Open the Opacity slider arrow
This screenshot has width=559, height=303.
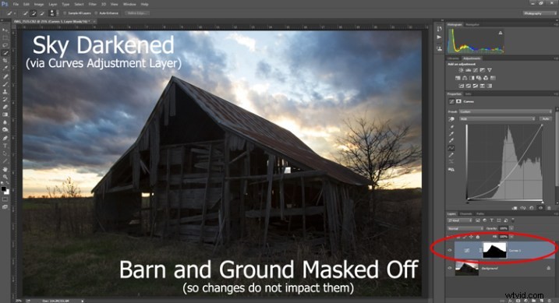point(511,228)
